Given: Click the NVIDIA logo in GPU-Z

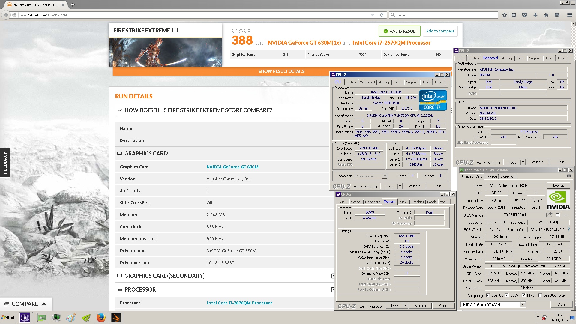Looking at the screenshot, I should click(x=558, y=200).
